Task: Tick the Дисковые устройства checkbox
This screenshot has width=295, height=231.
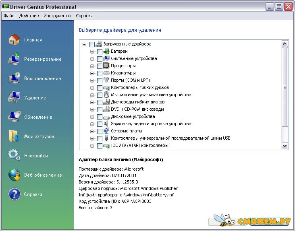Action: 100,117
